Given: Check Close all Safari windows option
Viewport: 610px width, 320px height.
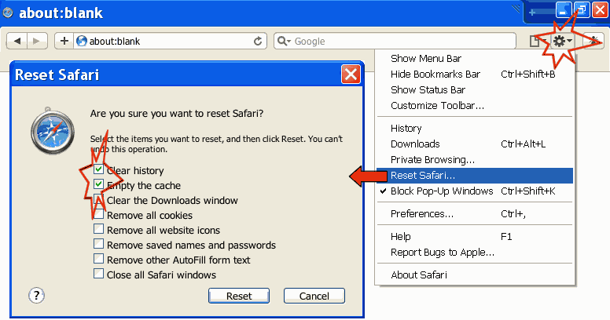Looking at the screenshot, I should click(x=98, y=274).
